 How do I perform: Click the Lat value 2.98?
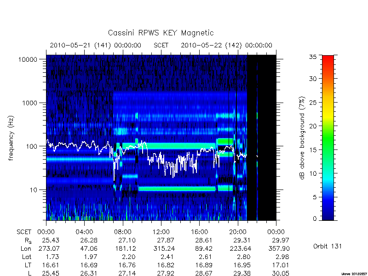point(282,257)
